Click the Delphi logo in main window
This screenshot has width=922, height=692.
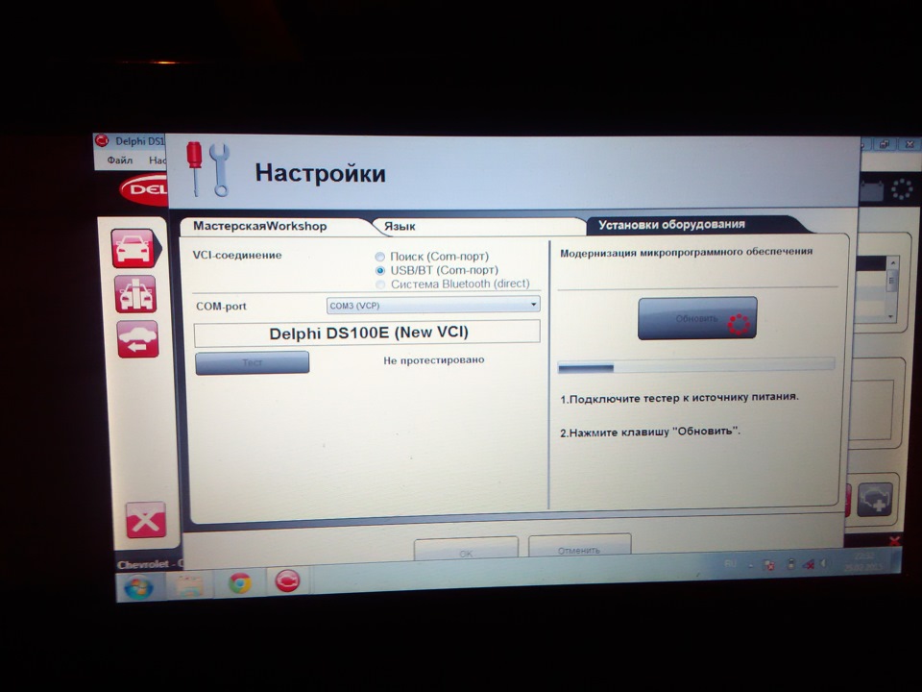[144, 189]
